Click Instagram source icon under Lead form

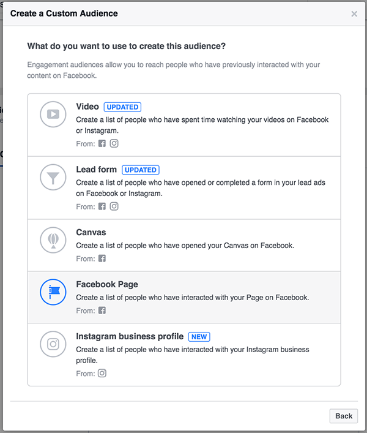[x=114, y=206]
